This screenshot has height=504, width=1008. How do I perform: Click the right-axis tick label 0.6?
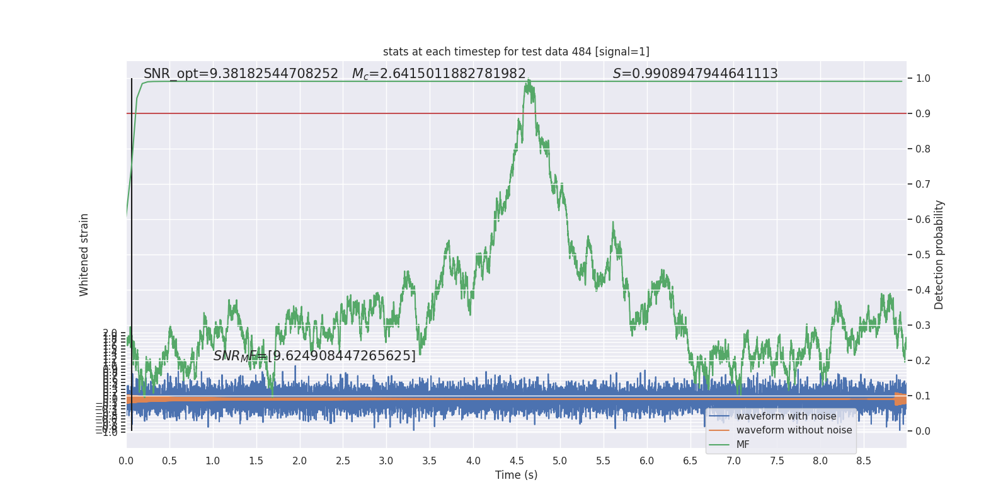tap(923, 220)
